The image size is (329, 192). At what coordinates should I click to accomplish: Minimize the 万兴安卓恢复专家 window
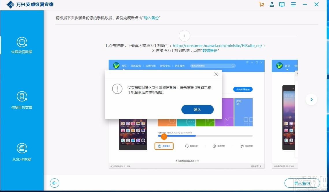pyautogui.click(x=305, y=4)
